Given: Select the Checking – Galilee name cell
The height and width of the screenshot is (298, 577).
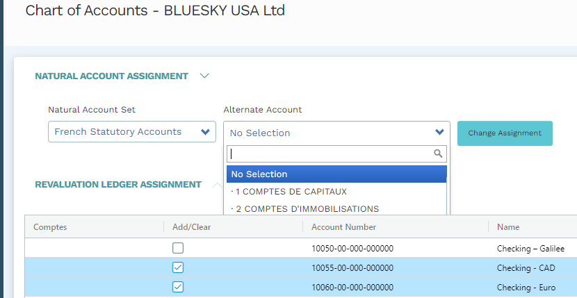Looking at the screenshot, I should (x=530, y=249).
